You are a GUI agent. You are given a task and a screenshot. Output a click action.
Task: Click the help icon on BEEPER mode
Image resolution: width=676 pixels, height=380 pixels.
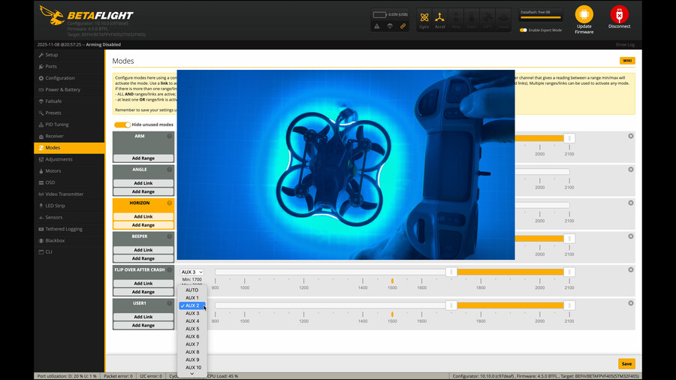coord(170,237)
